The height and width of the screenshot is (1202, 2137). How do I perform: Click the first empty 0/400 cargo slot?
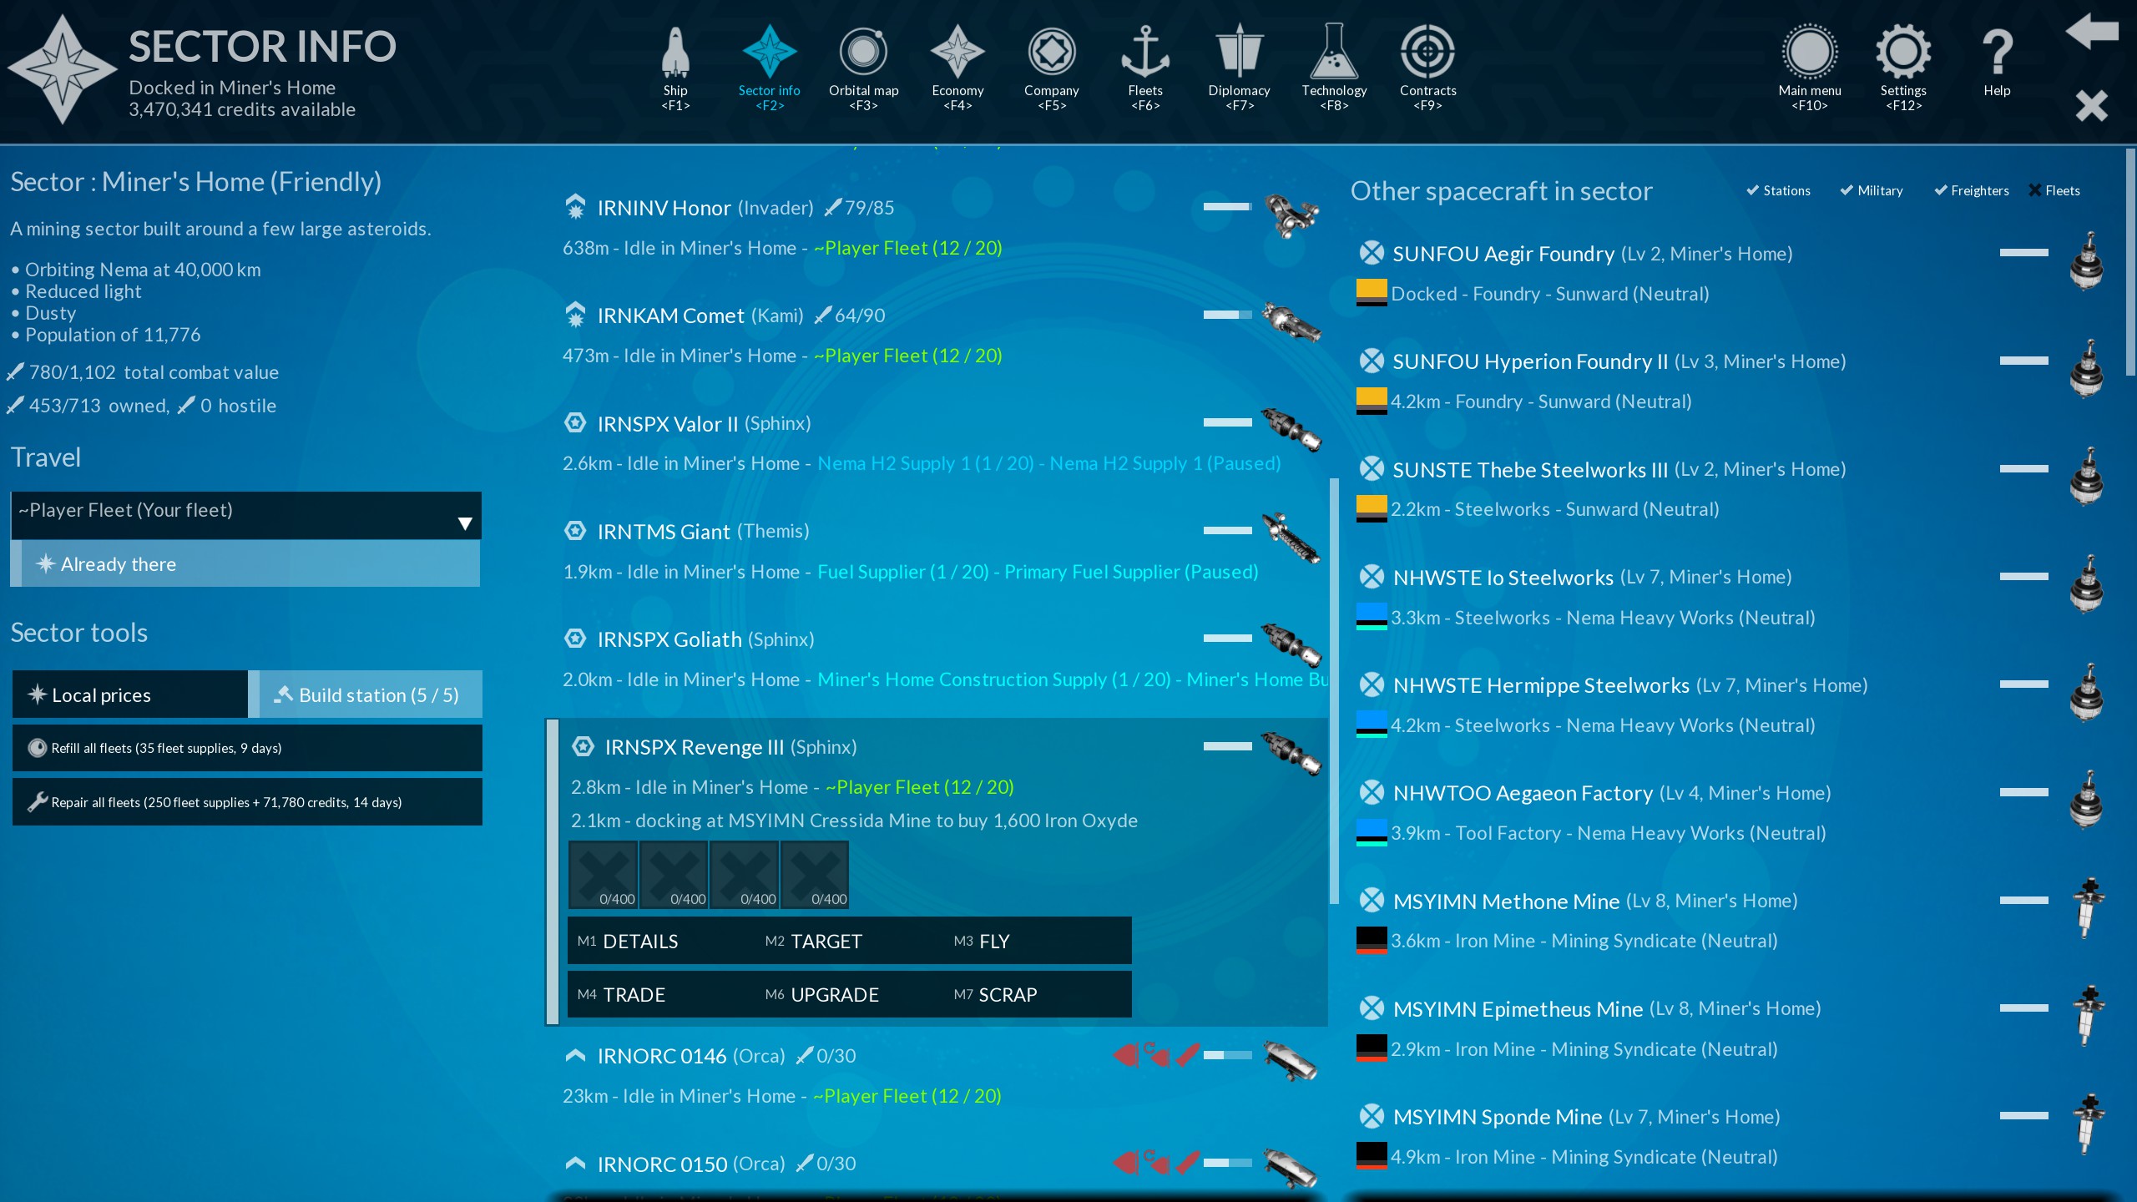tap(604, 875)
